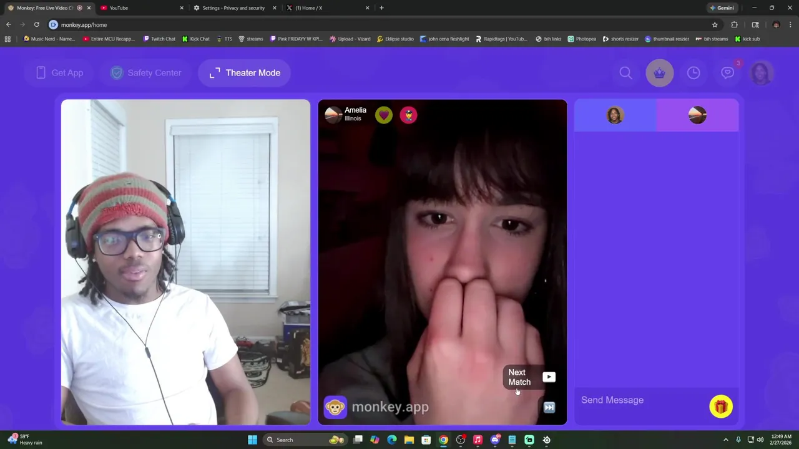The height and width of the screenshot is (449, 799).
Task: Open the thumbnail reszier bookmark
Action: (667, 39)
